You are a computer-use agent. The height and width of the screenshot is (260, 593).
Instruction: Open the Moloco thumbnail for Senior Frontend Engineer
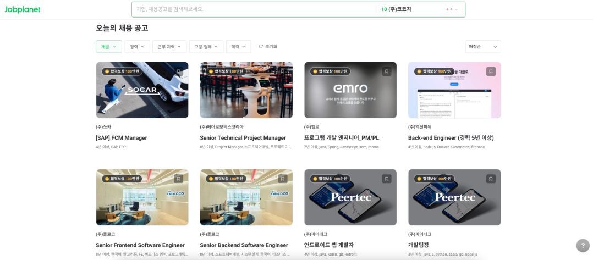142,197
